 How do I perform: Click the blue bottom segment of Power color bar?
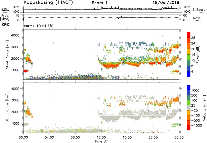pyautogui.click(x=189, y=74)
